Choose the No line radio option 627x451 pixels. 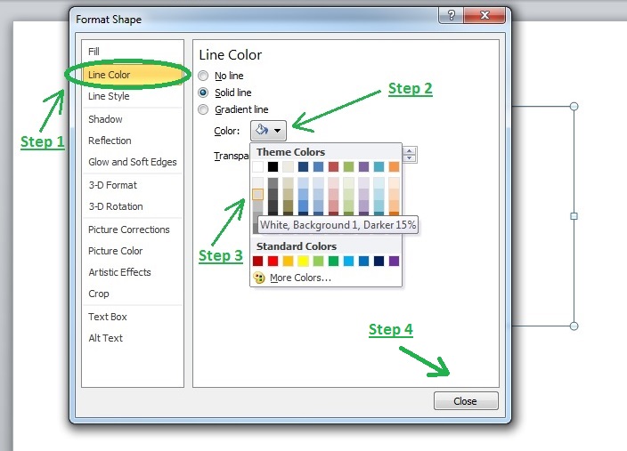[x=203, y=76]
